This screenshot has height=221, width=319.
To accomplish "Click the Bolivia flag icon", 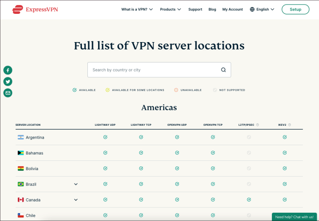I will tap(20, 168).
